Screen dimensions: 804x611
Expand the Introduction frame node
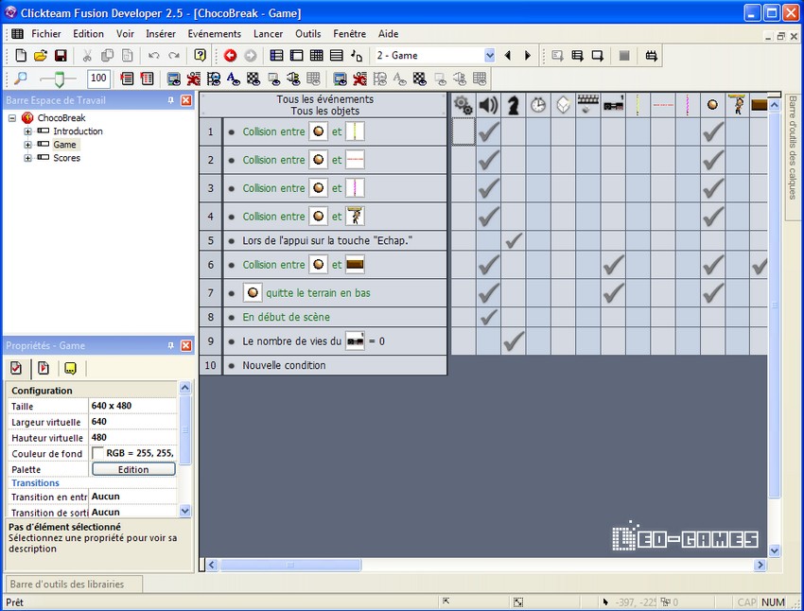click(27, 131)
